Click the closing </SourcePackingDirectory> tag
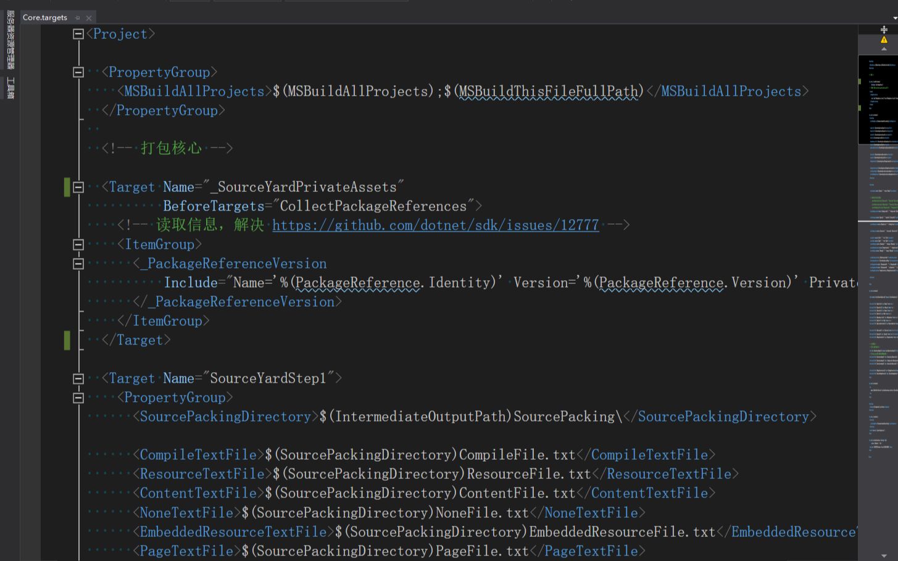 720,417
